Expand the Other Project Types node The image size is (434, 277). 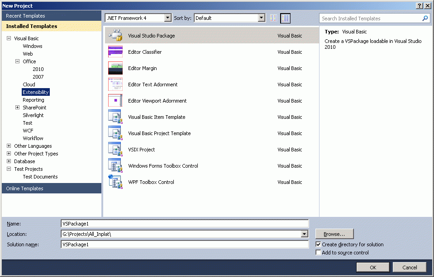9,154
